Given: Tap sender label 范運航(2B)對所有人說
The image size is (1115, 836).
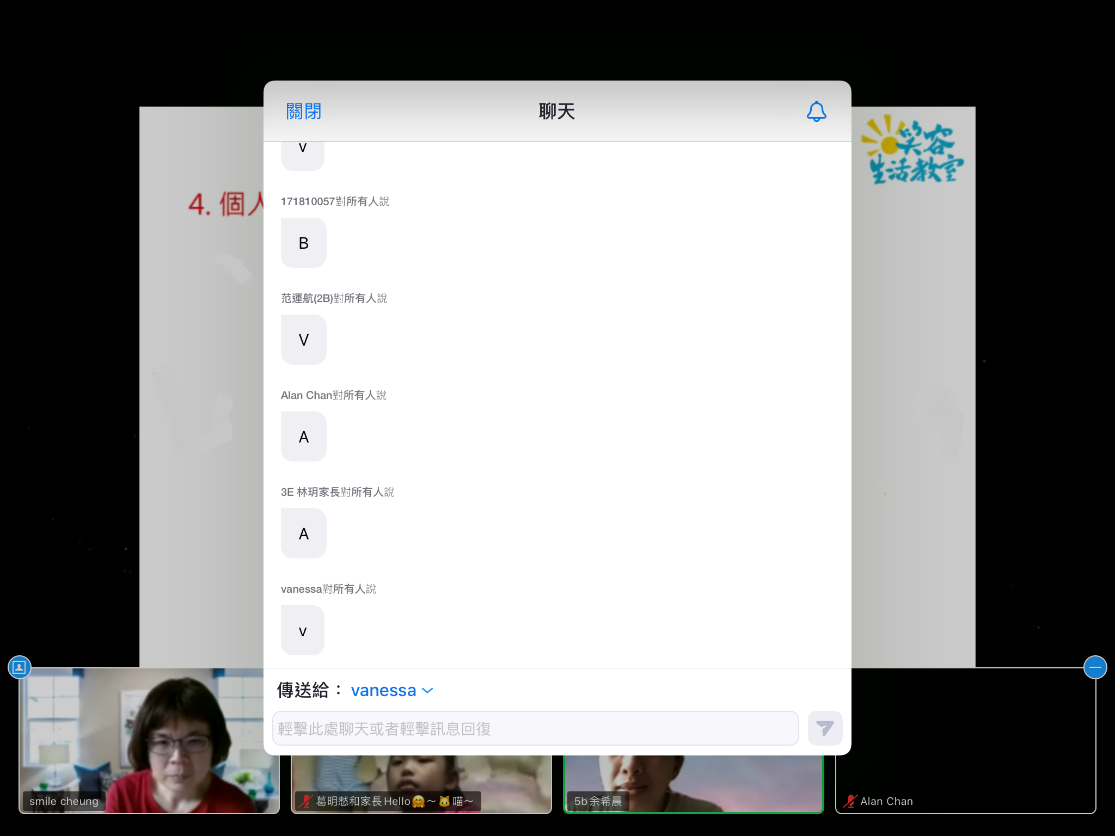Looking at the screenshot, I should click(334, 298).
